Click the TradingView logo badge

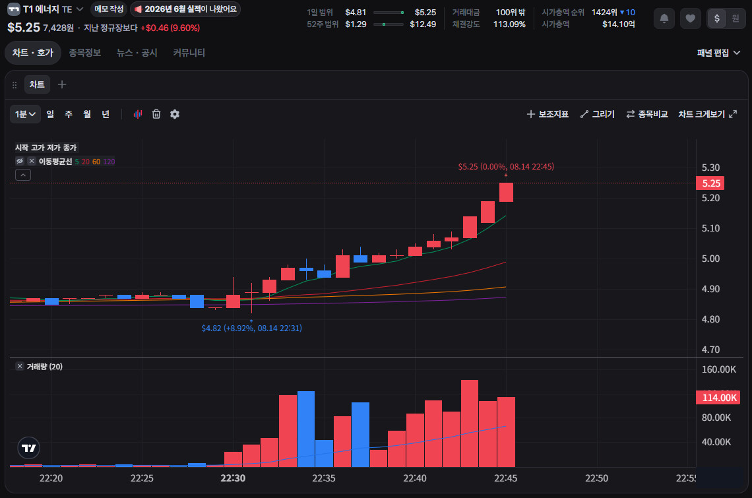(x=29, y=448)
